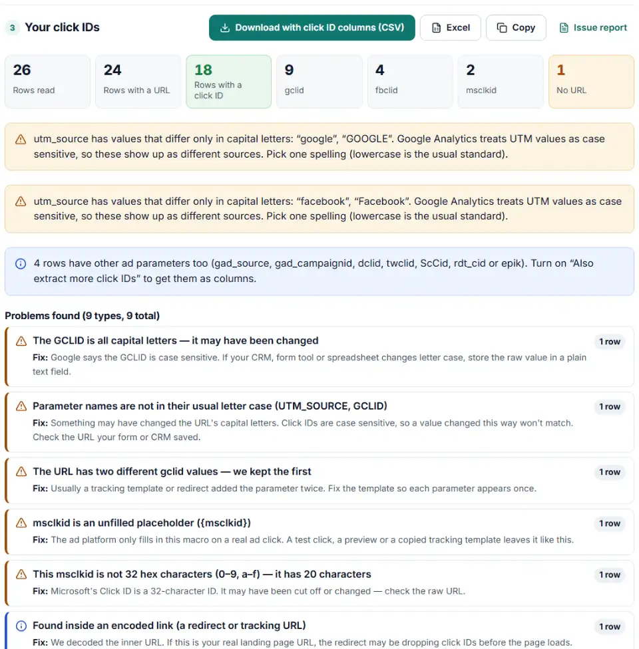Click the info icon on 4 rows notice

[21, 263]
